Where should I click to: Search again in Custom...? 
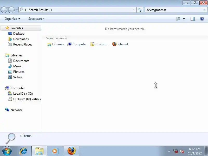pyautogui.click(x=100, y=44)
